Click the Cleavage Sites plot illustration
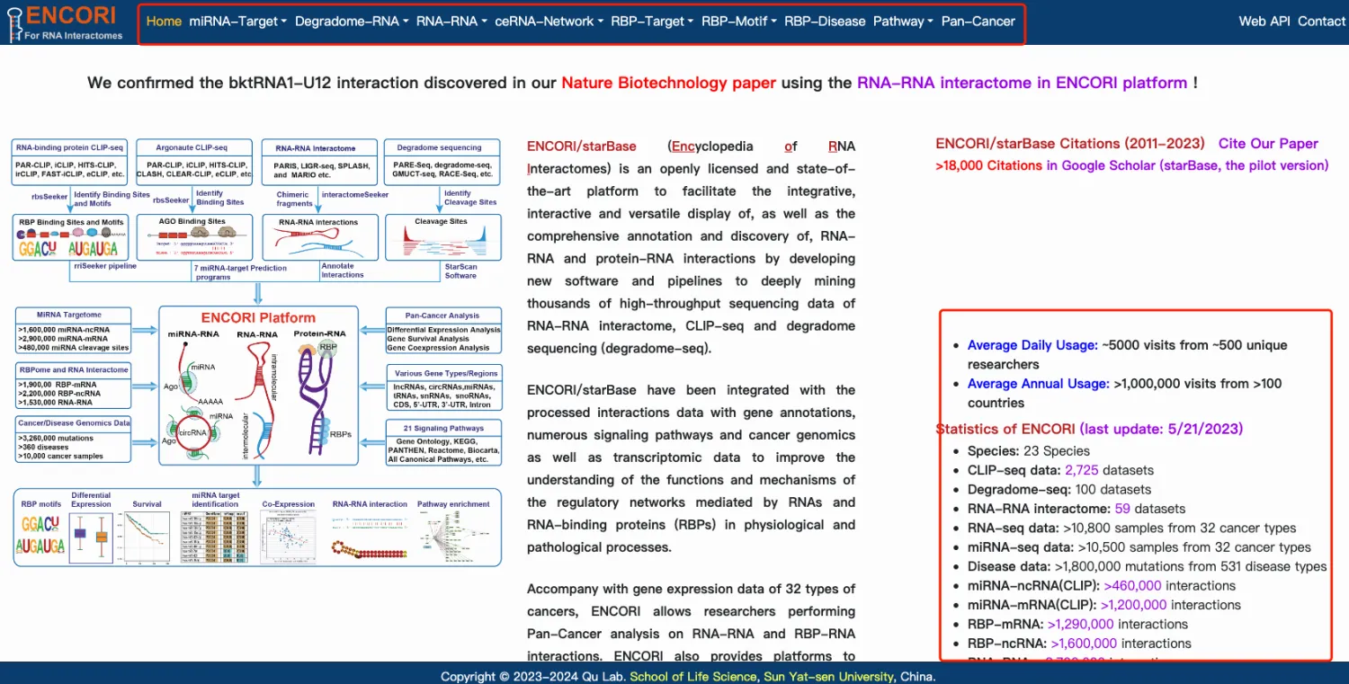The height and width of the screenshot is (684, 1349). (x=441, y=241)
